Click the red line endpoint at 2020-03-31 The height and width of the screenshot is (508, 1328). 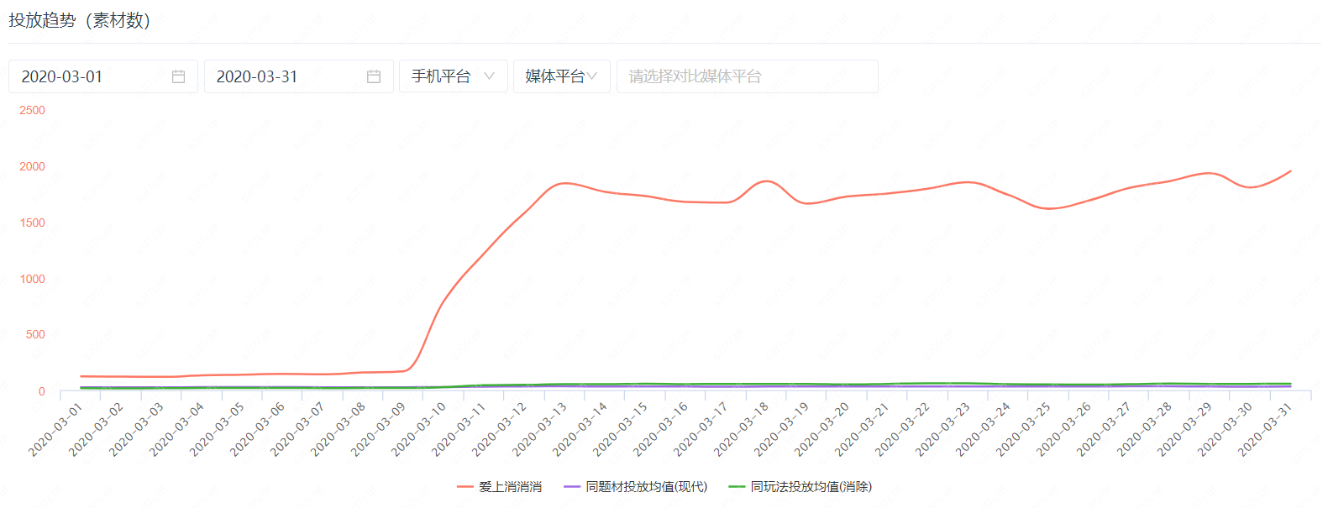pos(1290,171)
